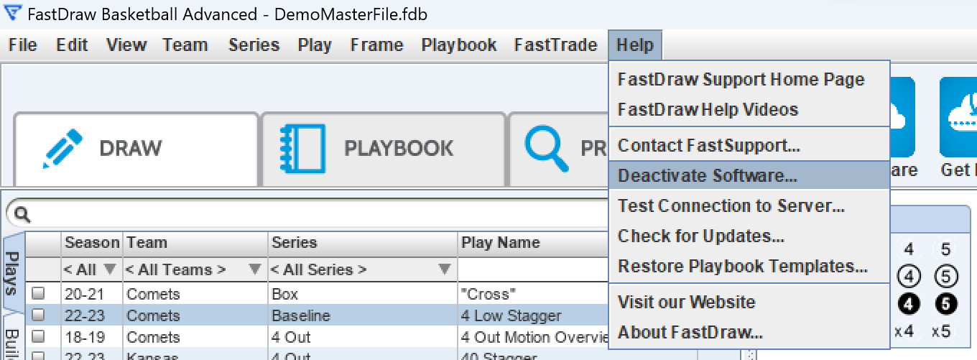Choose Deactivate Software...
This screenshot has width=977, height=360.
click(749, 175)
